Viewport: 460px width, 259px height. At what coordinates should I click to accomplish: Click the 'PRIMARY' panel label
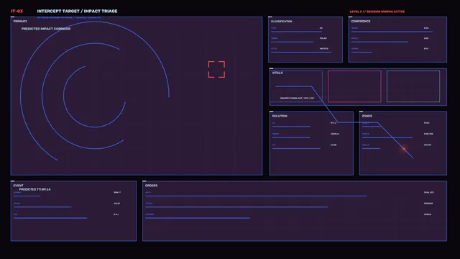coord(20,22)
